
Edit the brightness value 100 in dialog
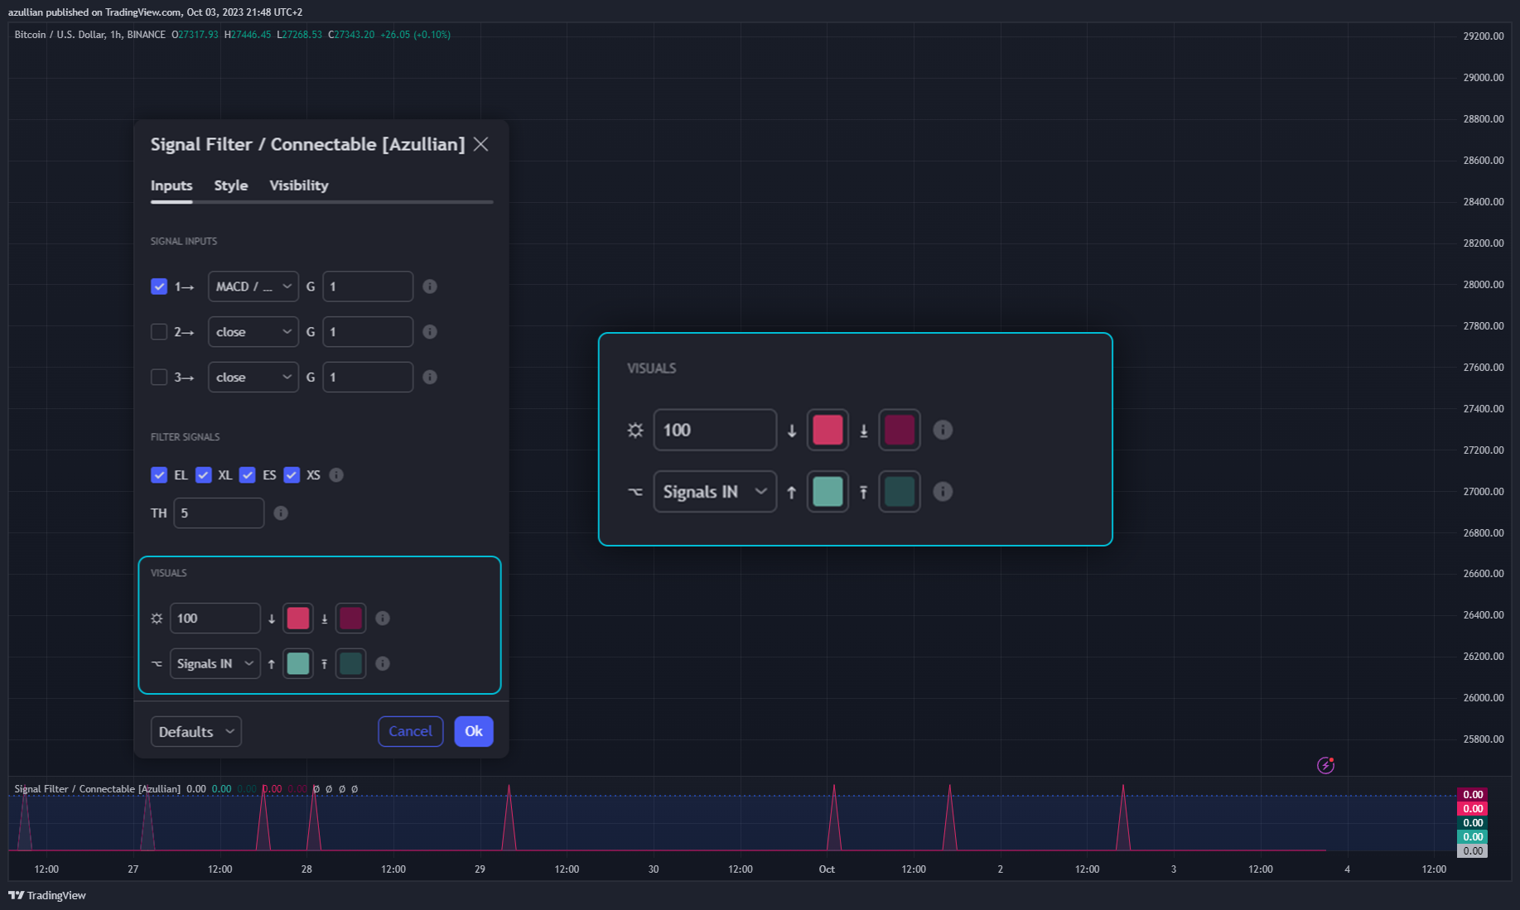[x=215, y=619]
